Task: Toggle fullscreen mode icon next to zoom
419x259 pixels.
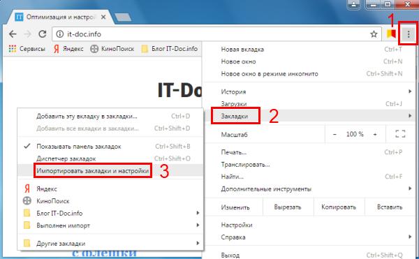Action: (x=400, y=134)
